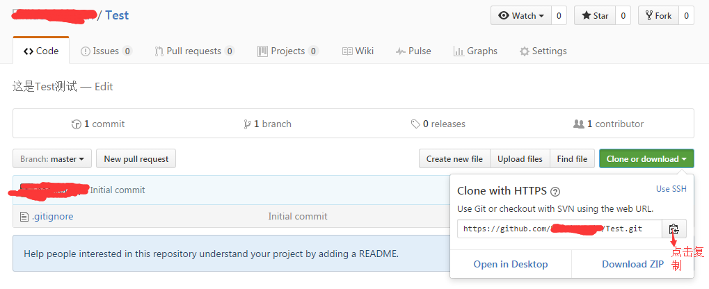Select the Code tab
Viewport: 709px width, 289px height.
coord(41,51)
